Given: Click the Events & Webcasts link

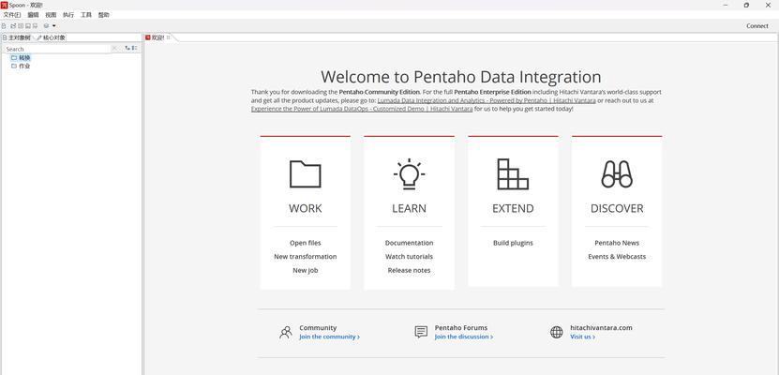Looking at the screenshot, I should 617,256.
